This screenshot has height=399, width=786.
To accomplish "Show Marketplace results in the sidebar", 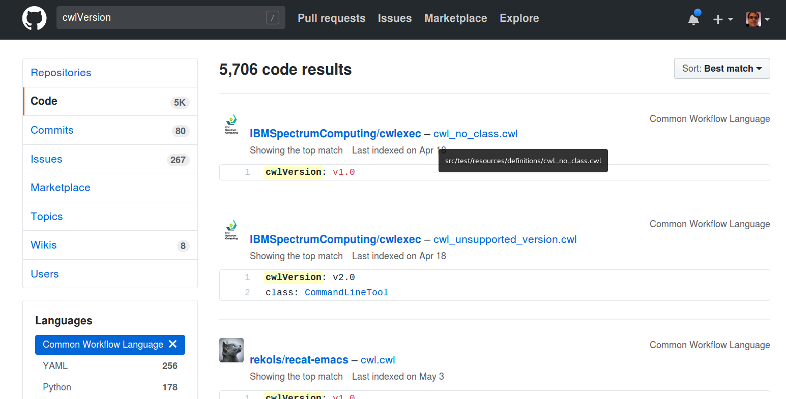I will coord(110,188).
